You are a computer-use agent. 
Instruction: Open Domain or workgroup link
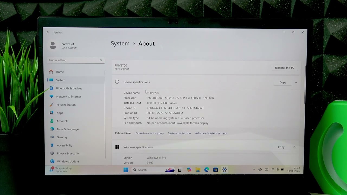(150, 133)
